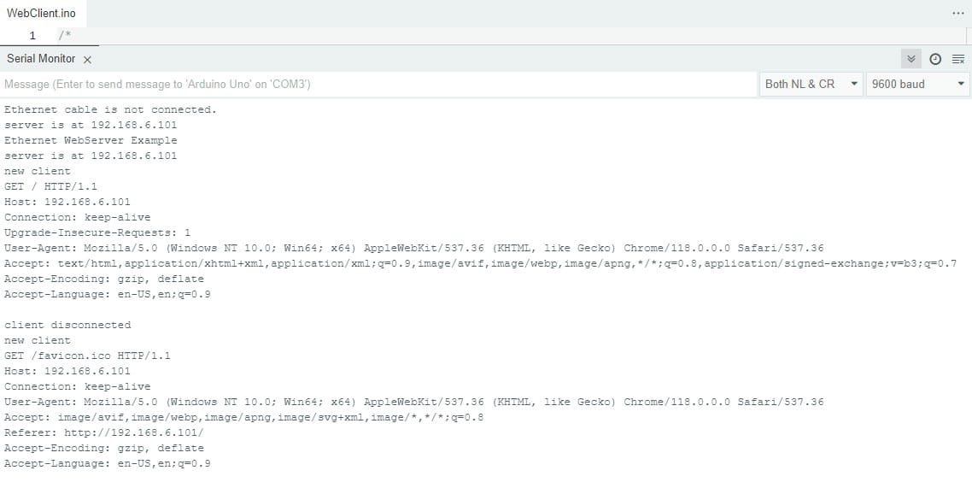
Task: Click line number 1 in the editor gutter
Action: click(32, 36)
